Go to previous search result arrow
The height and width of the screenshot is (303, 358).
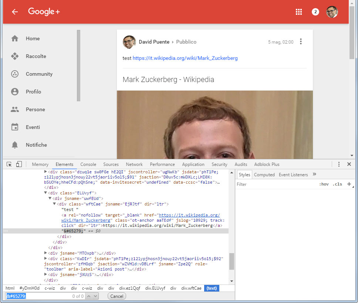pos(89,296)
